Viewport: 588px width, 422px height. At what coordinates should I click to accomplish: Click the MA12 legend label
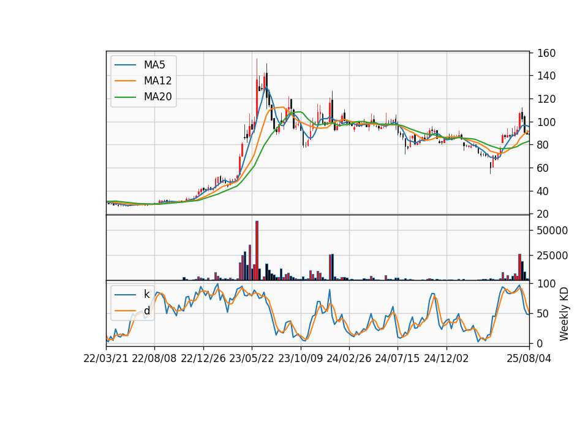[x=157, y=81]
